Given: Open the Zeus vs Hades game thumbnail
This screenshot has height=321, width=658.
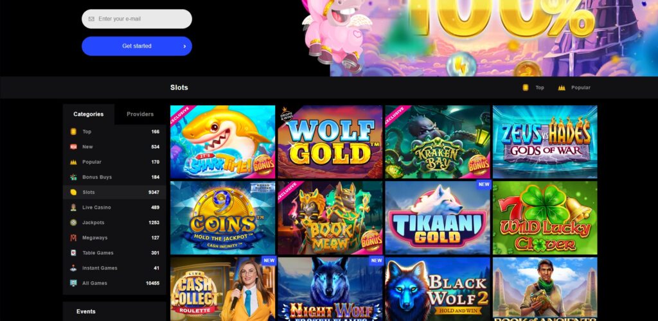Looking at the screenshot, I should tap(545, 142).
